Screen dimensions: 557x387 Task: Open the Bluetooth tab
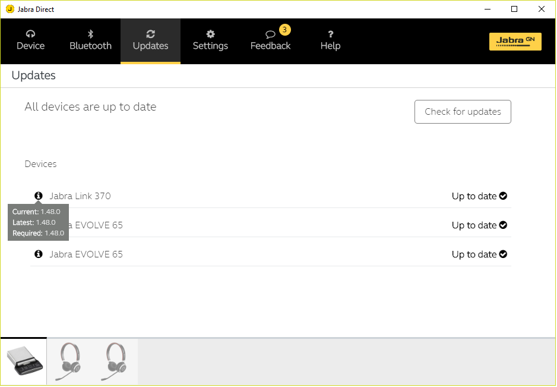pos(90,40)
